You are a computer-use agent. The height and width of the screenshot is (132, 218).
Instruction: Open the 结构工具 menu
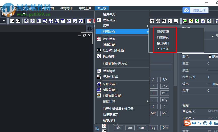point(85,8)
